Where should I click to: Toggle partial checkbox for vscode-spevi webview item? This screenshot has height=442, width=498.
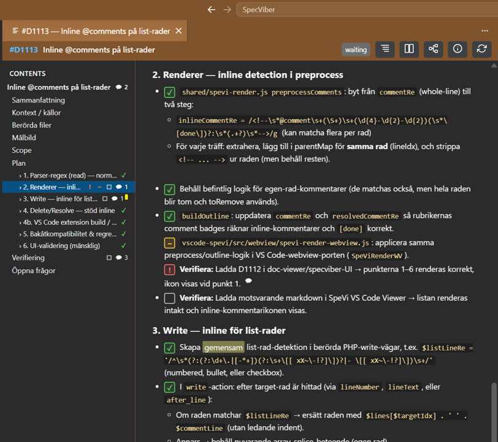pyautogui.click(x=170, y=243)
